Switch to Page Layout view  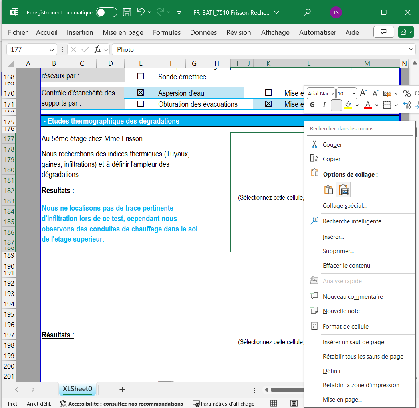(294, 404)
